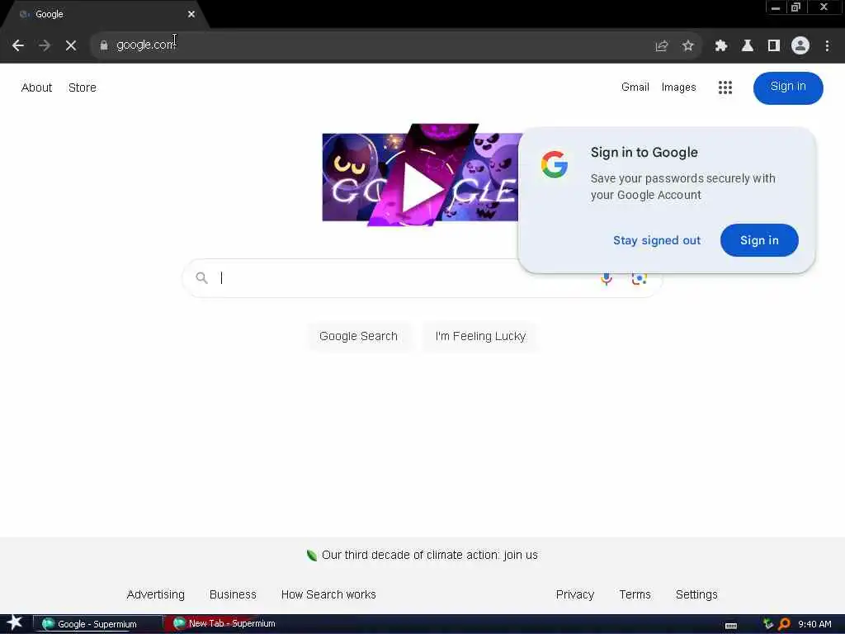Click the orange magnifier tray icon
Image resolution: width=845 pixels, height=634 pixels.
click(784, 624)
